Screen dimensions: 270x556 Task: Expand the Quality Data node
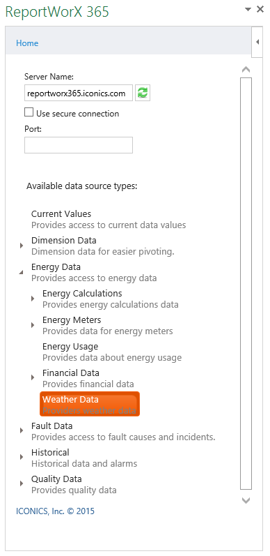pos(22,483)
